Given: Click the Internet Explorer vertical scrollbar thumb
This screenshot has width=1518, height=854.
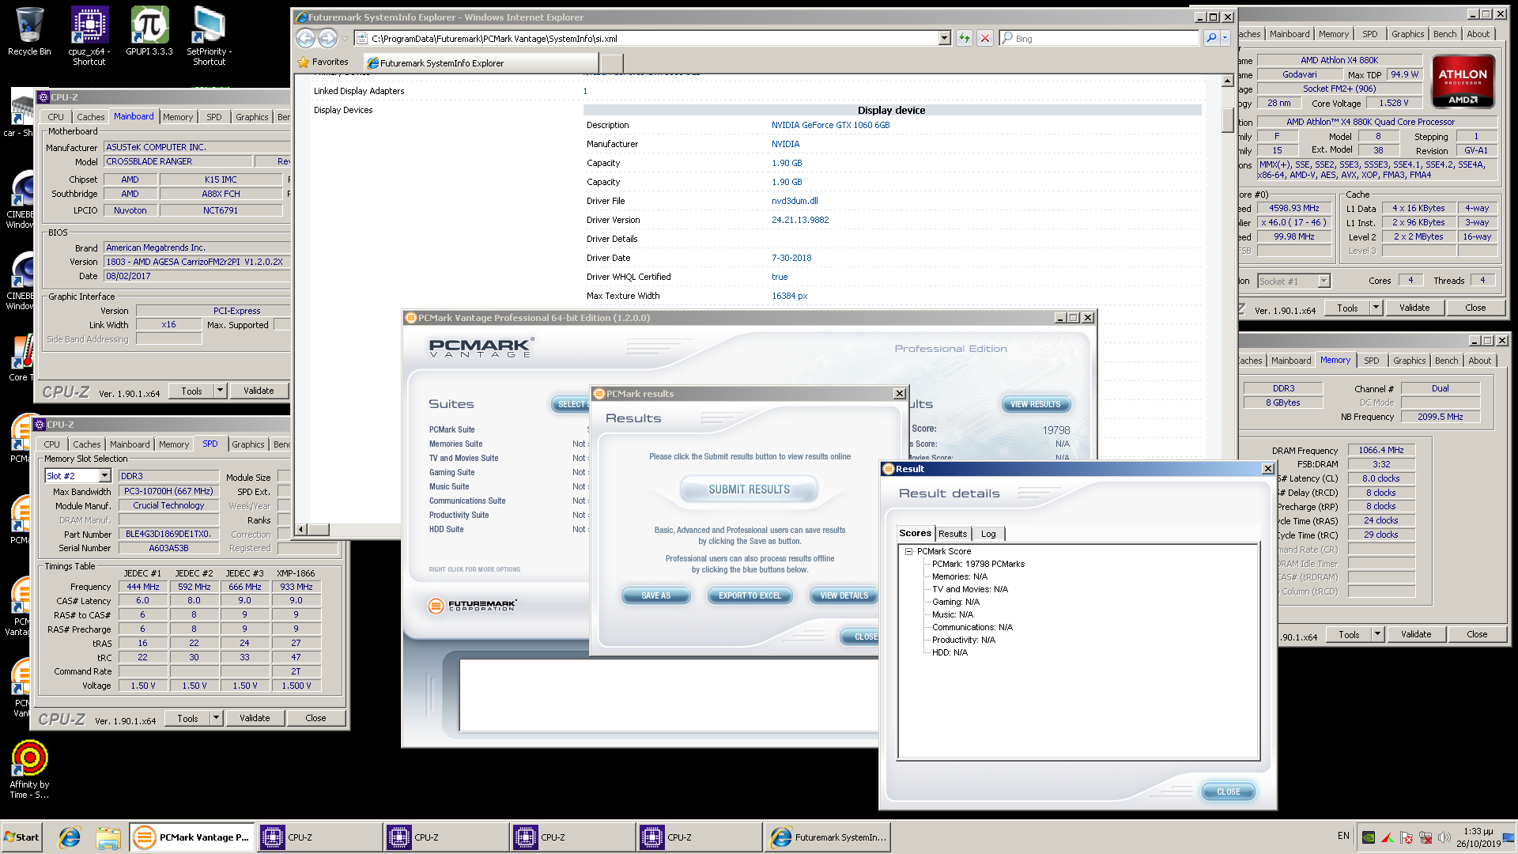Looking at the screenshot, I should [1227, 119].
